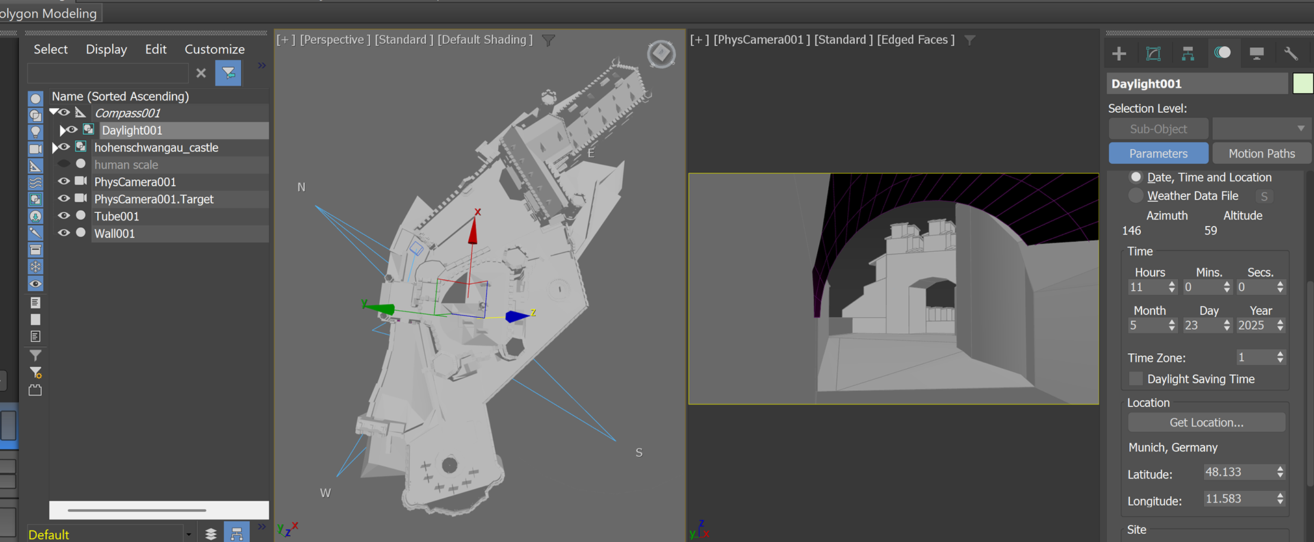Hide PhysCamera001 using its eye icon
This screenshot has width=1314, height=542.
(x=64, y=181)
